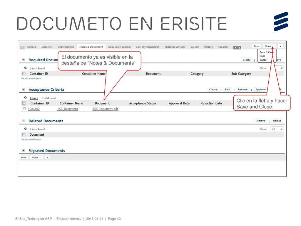Sort Required Documents by Category column
Viewport: 301px width, 226px height.
197,74
